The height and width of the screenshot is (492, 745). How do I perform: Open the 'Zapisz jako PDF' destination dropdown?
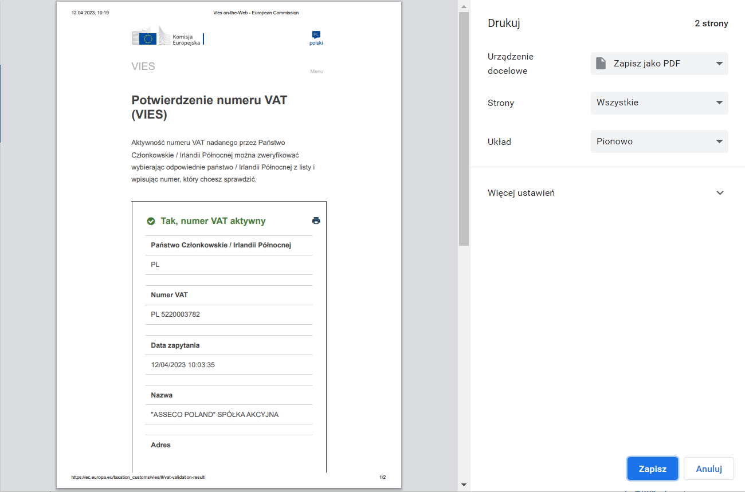[659, 63]
